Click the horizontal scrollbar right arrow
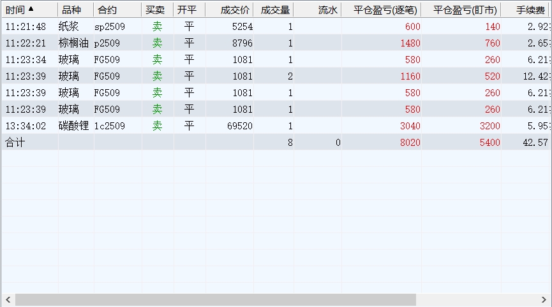552x307 pixels. 544,299
